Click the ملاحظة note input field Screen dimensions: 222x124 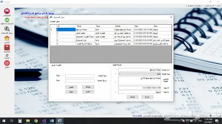pyautogui.click(x=140, y=92)
